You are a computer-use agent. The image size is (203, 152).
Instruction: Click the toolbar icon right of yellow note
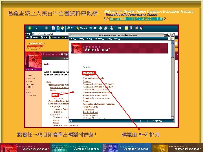(x=131, y=28)
